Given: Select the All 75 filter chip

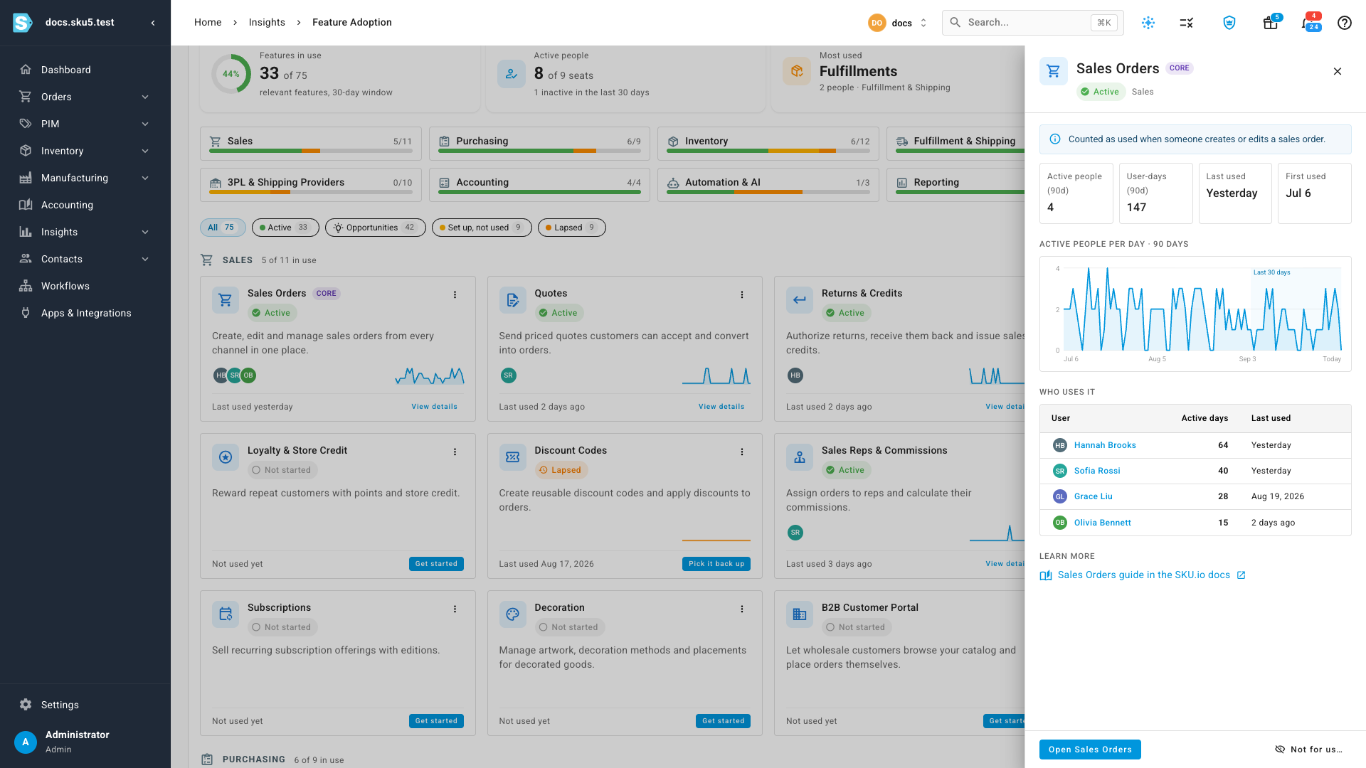Looking at the screenshot, I should [223, 228].
